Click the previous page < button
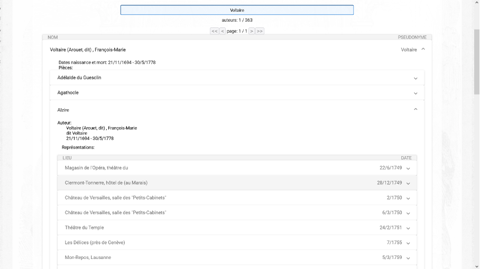The image size is (480, 269). pyautogui.click(x=223, y=31)
